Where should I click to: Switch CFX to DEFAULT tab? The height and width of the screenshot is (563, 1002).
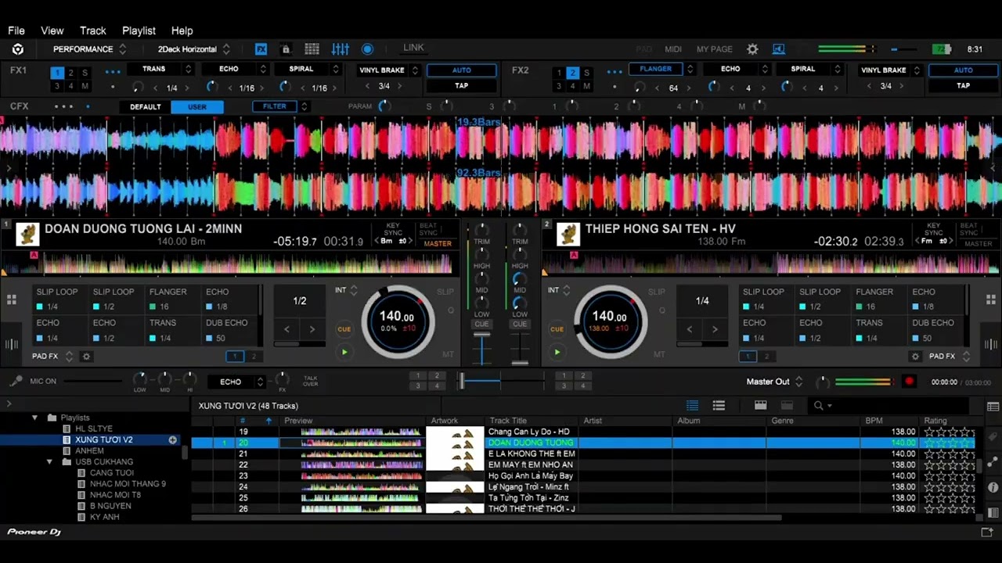click(145, 107)
